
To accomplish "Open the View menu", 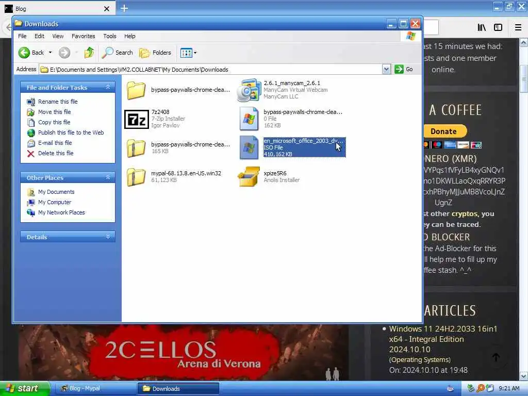I will (58, 36).
